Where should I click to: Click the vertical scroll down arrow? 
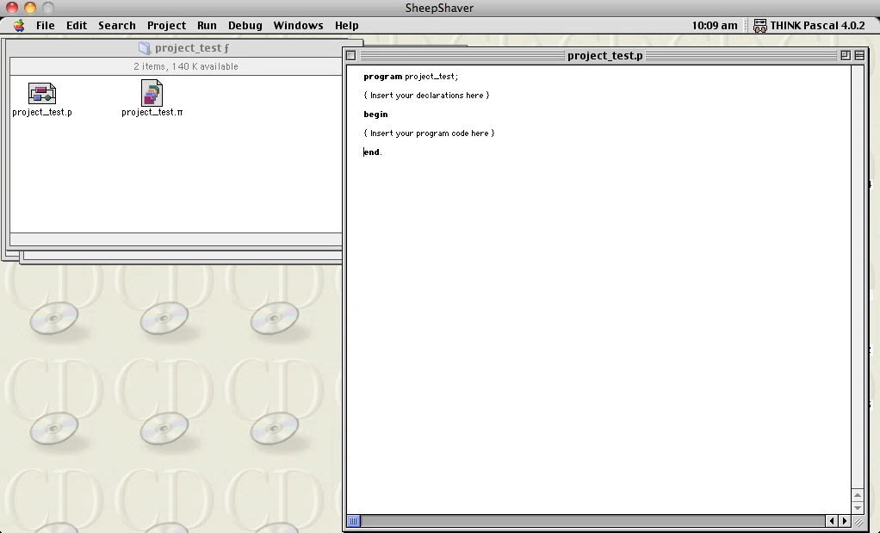click(x=858, y=508)
